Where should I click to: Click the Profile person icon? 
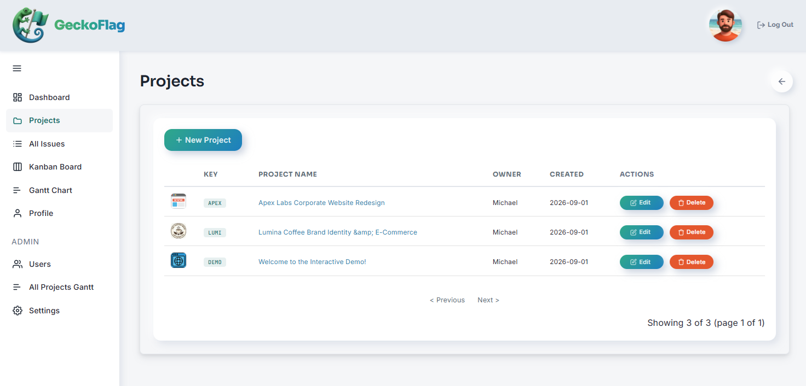pyautogui.click(x=18, y=213)
